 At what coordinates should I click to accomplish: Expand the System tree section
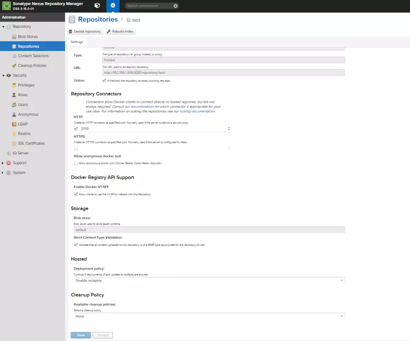(2, 173)
